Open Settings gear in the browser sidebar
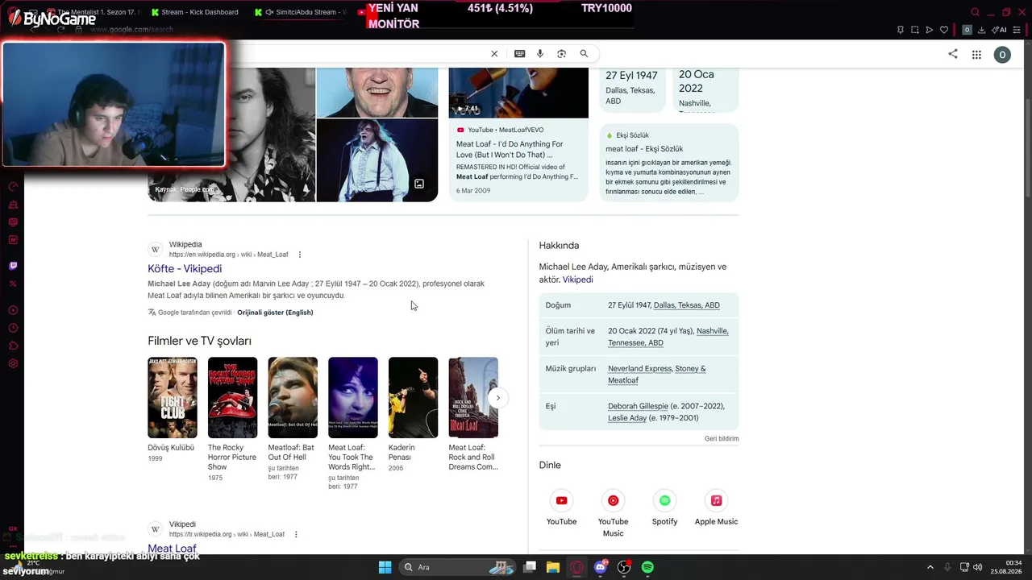Viewport: 1032px width, 580px height. (x=13, y=364)
